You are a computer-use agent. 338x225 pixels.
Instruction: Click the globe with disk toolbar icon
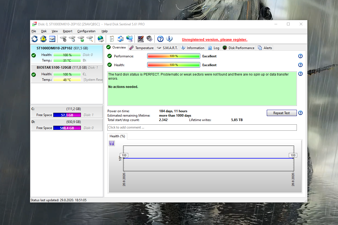click(x=101, y=39)
